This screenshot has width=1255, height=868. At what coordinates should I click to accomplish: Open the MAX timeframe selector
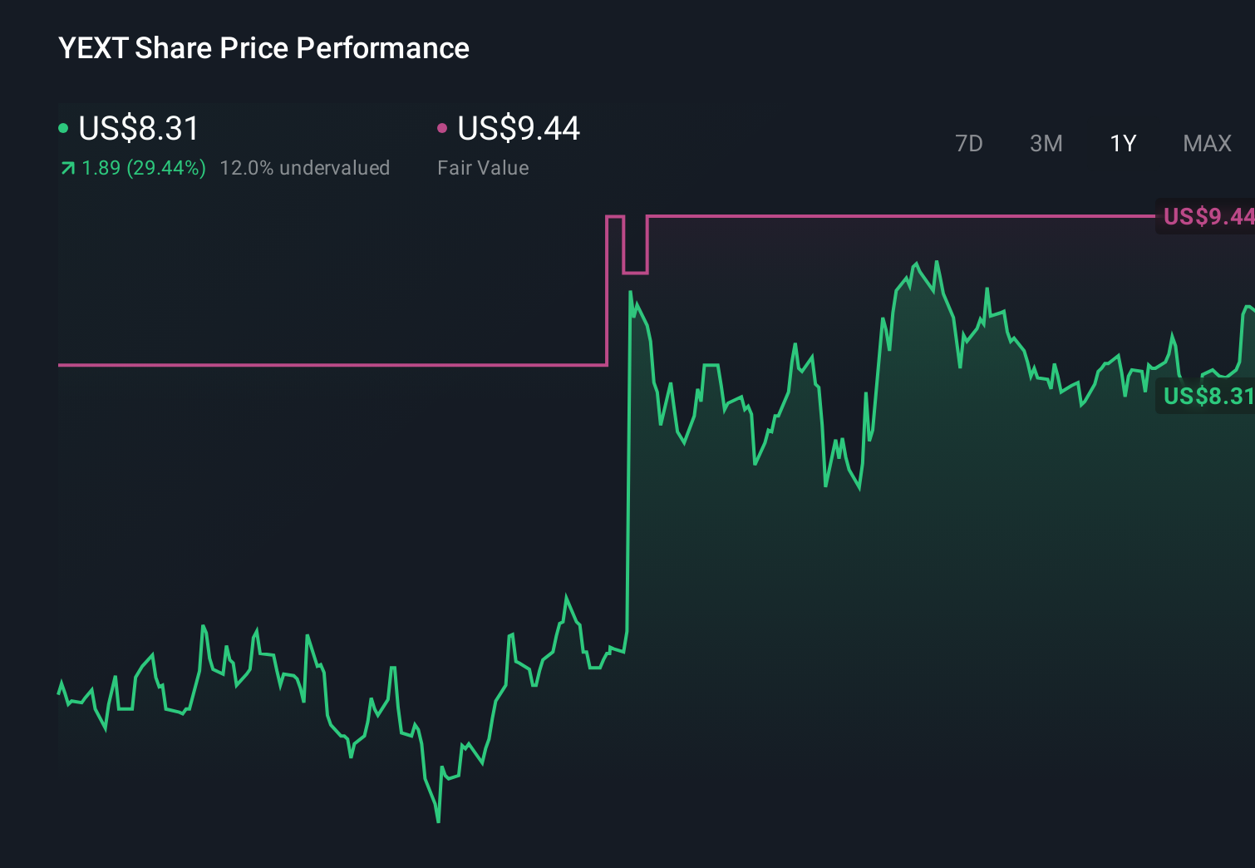[1207, 143]
